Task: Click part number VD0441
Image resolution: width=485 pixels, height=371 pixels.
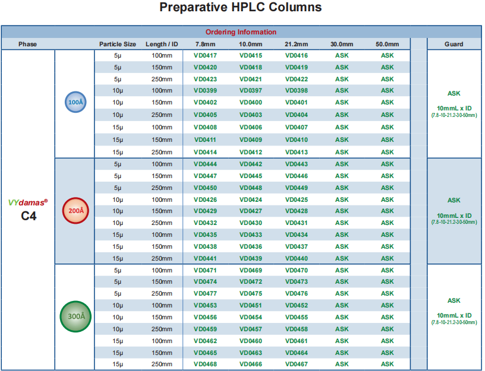Action: click(x=206, y=258)
